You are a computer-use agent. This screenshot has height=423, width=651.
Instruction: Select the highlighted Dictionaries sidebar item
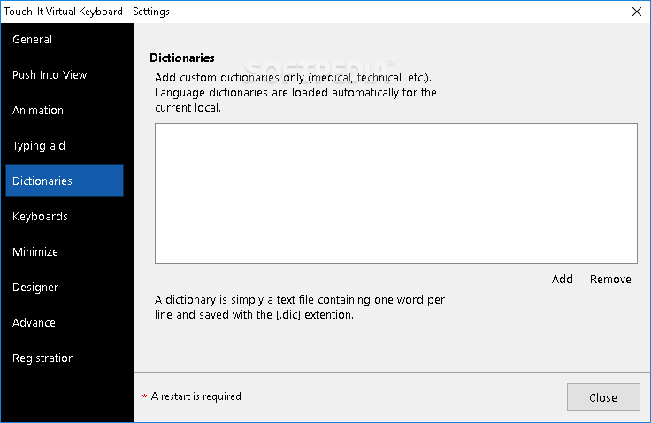[x=65, y=181]
